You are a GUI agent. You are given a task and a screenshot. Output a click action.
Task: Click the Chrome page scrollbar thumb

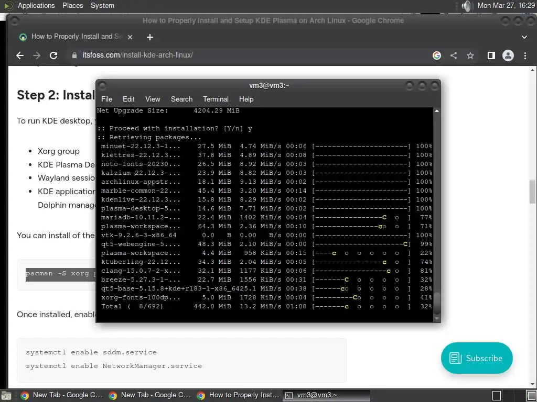(x=532, y=192)
